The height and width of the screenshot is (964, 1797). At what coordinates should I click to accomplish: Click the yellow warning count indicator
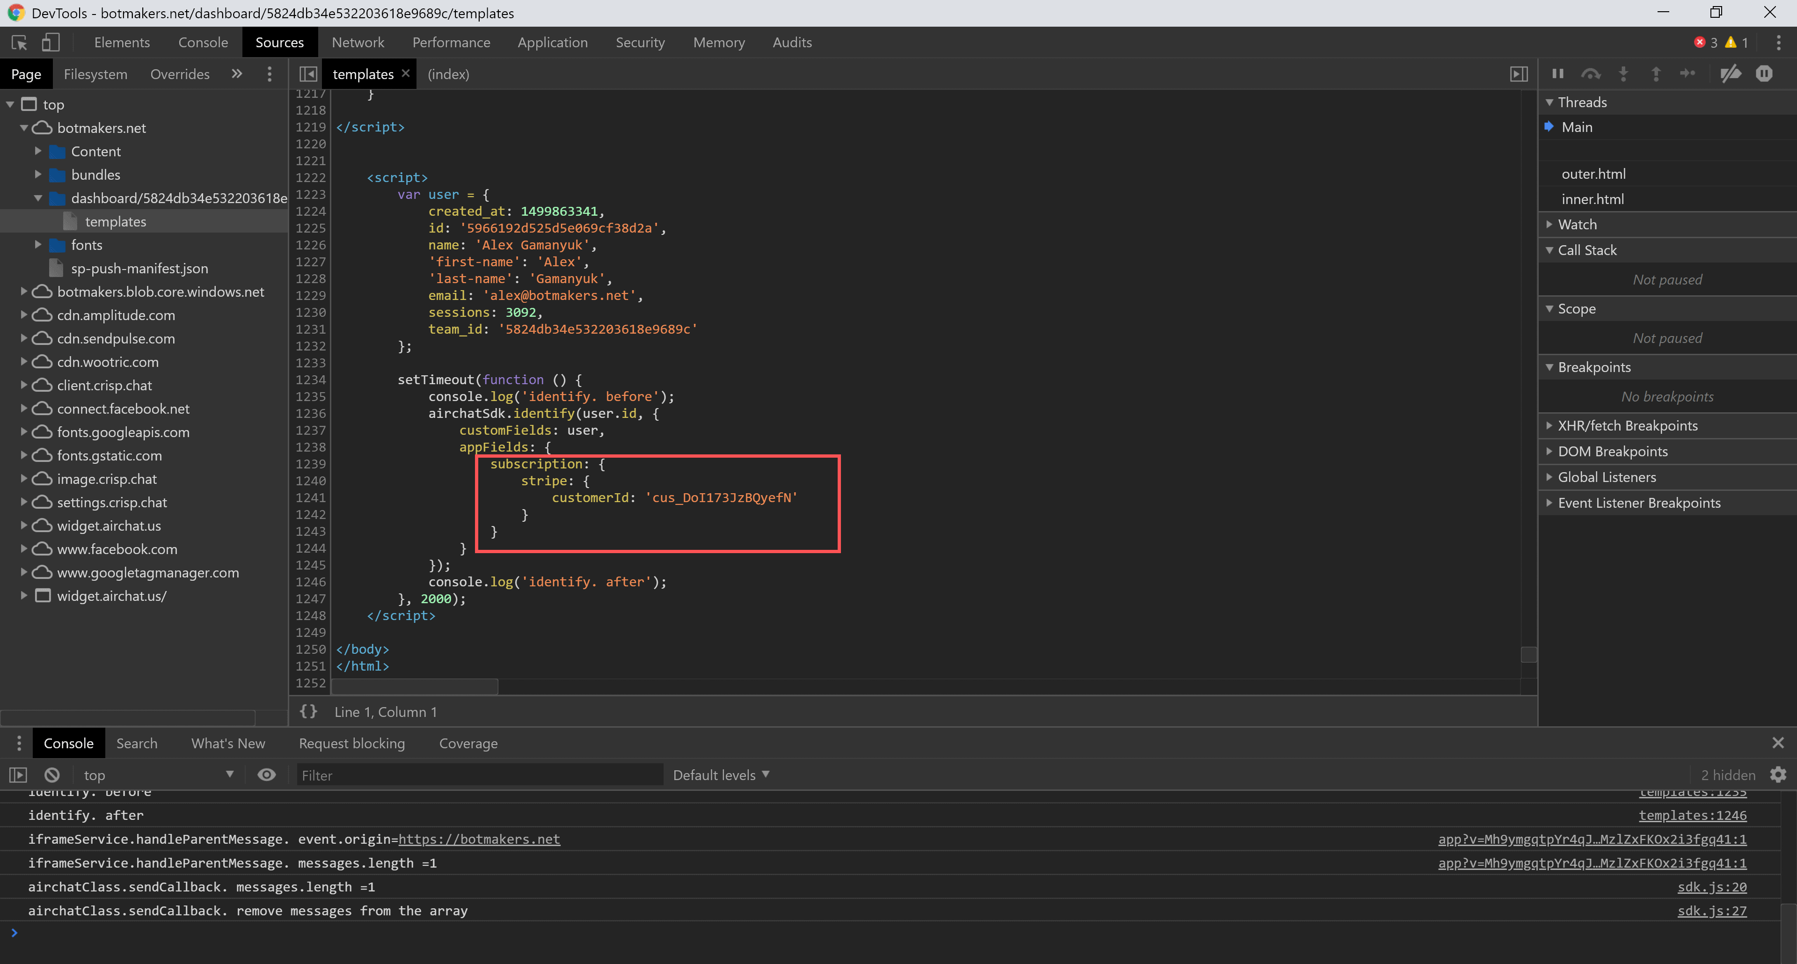pyautogui.click(x=1736, y=43)
